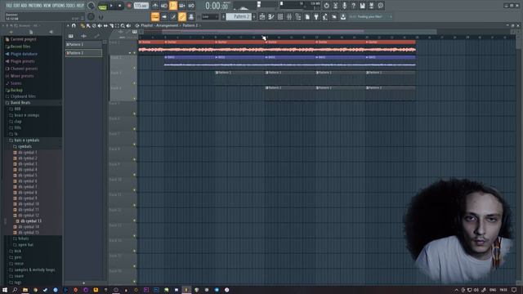Viewport: 523px width, 294px height.
Task: Open the Line snap dropdown
Action: pos(210,16)
